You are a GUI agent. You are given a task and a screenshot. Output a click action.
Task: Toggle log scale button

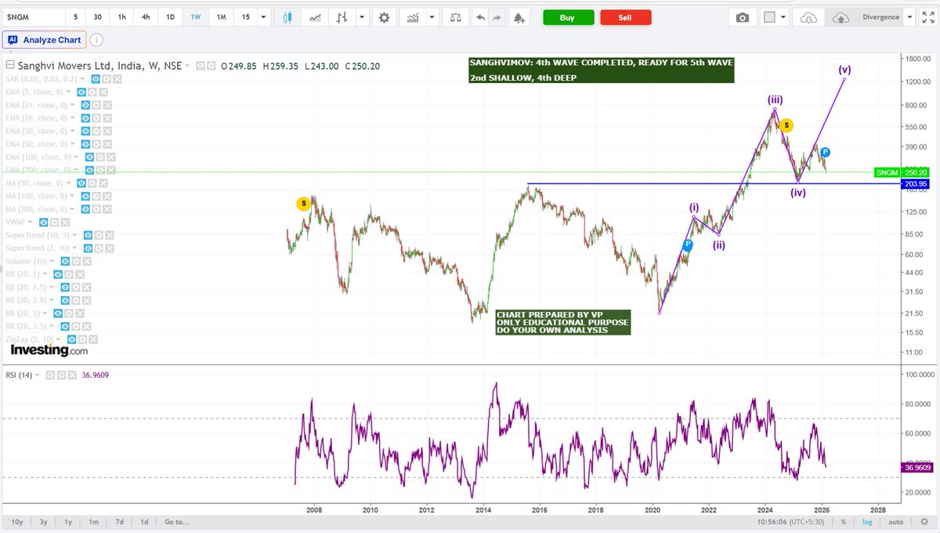pyautogui.click(x=868, y=522)
